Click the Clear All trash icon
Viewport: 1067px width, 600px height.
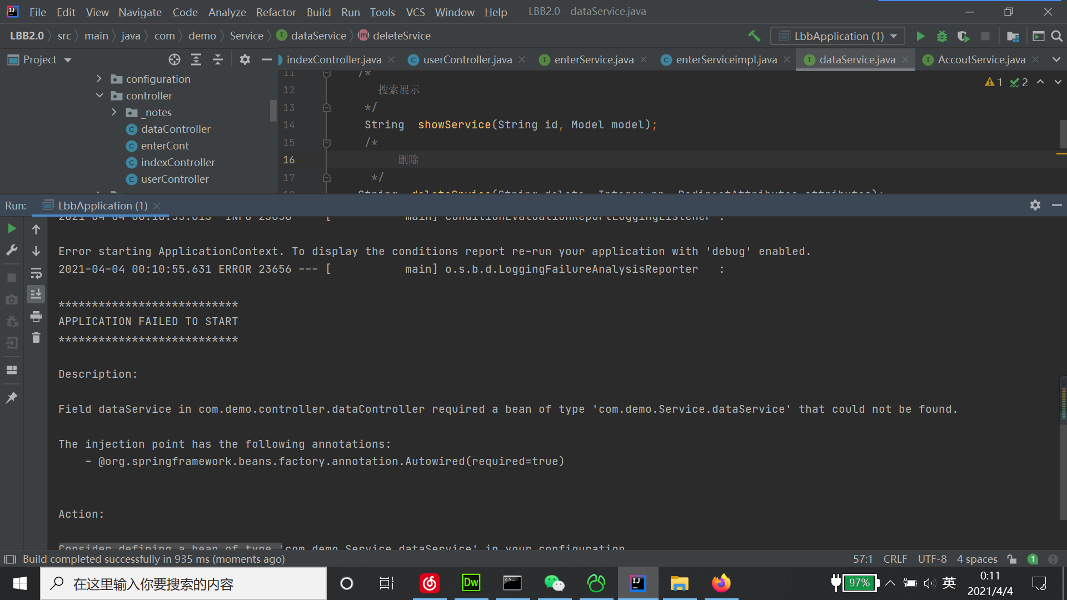[x=36, y=338]
